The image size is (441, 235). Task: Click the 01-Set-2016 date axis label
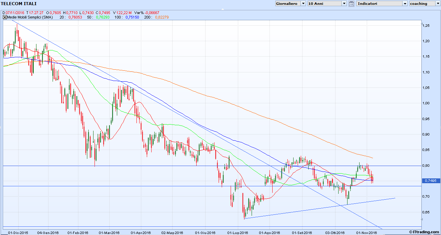pos(302,232)
